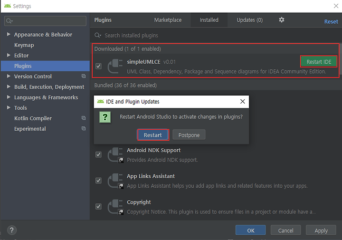
Task: Click the Cancel button
Action: coord(286,230)
